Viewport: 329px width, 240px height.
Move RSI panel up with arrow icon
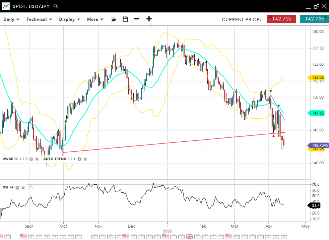(x=31, y=187)
